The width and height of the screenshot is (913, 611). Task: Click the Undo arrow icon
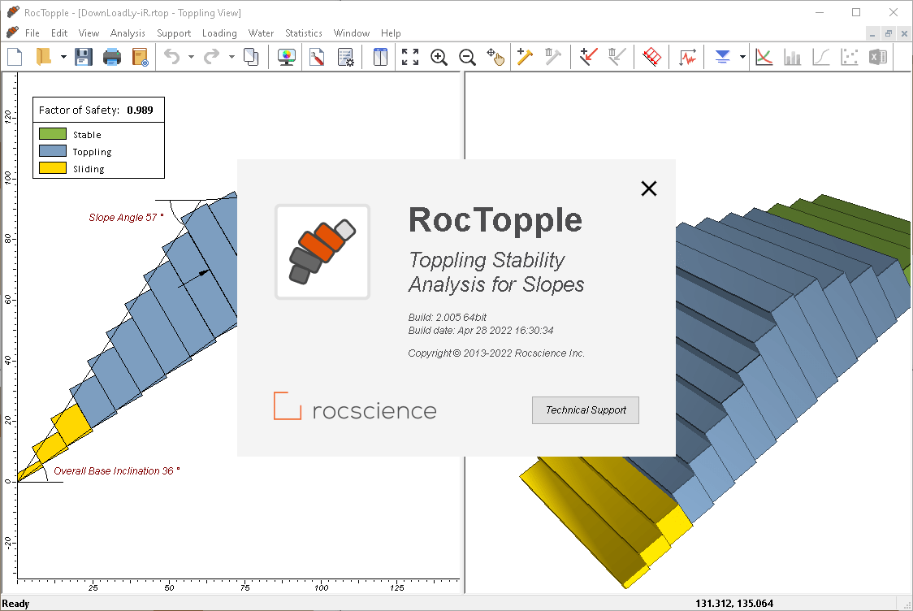[171, 57]
